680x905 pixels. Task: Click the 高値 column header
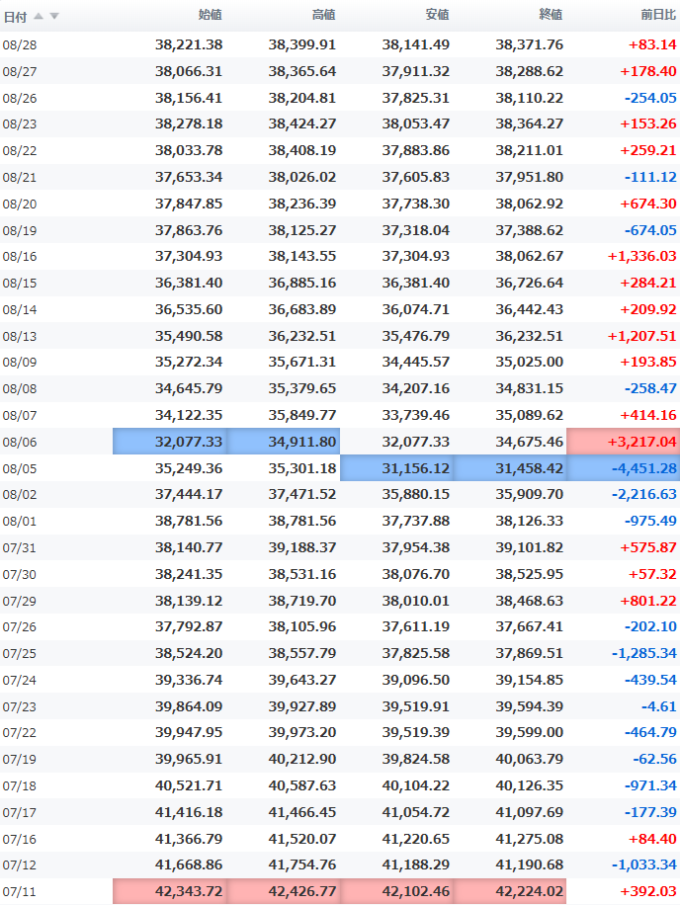point(324,15)
